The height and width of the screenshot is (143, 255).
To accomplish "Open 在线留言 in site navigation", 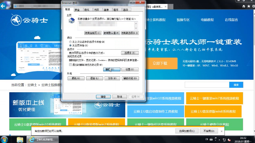I will 231,20.
